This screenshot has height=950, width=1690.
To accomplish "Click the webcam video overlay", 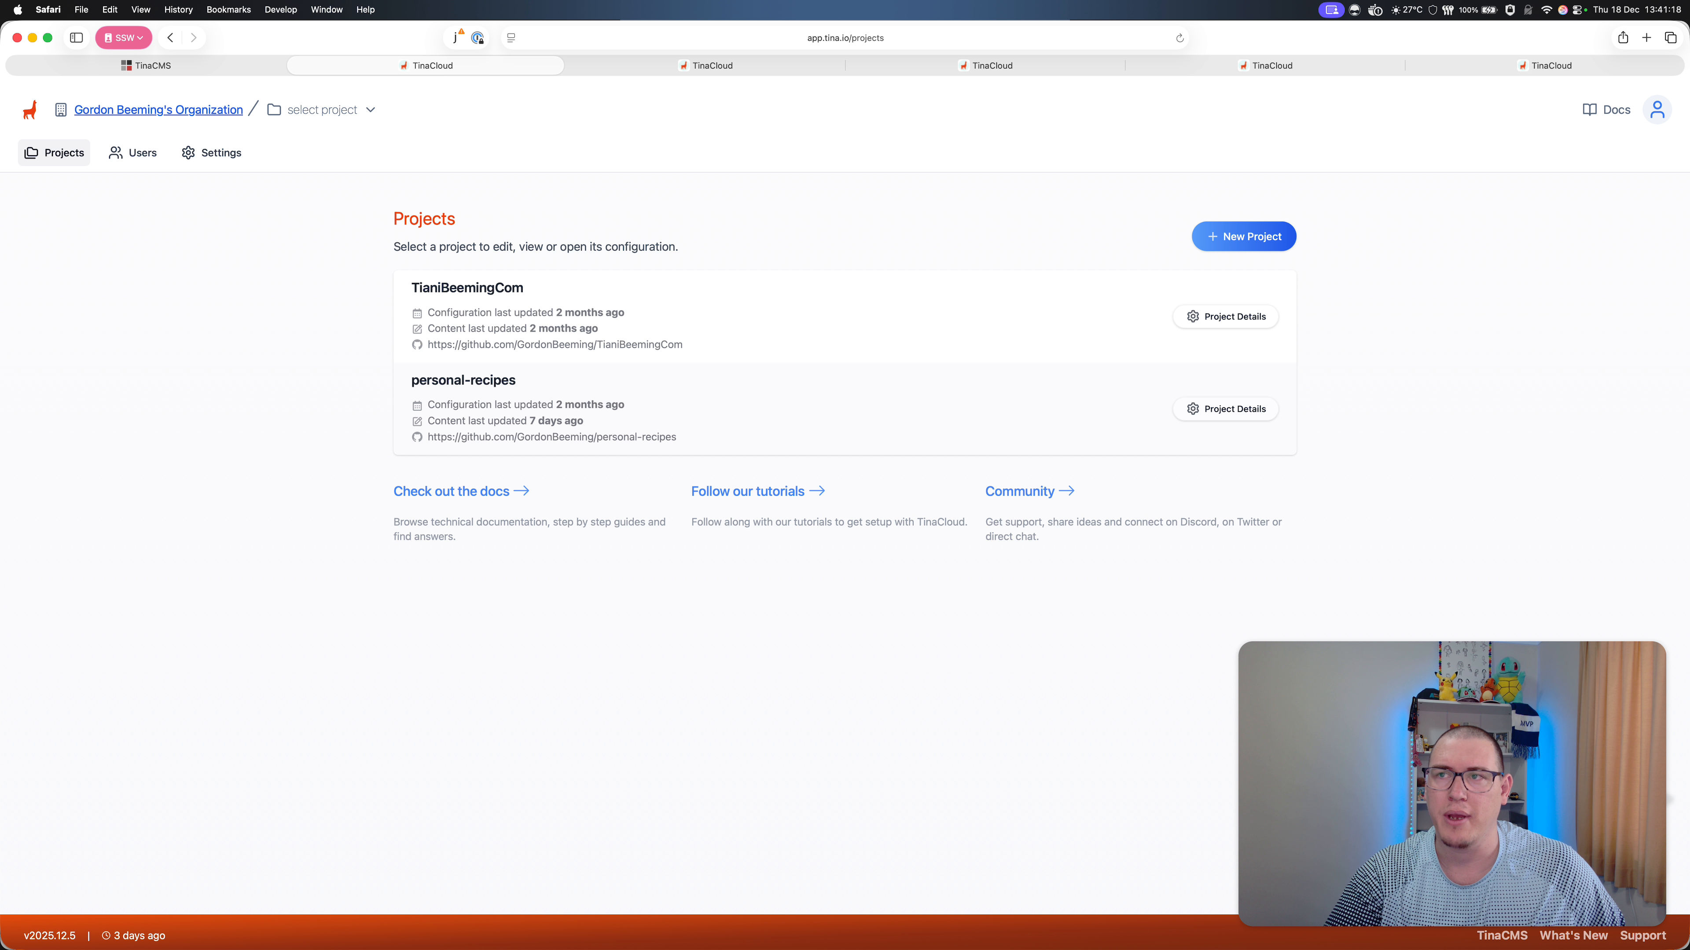I will tap(1452, 783).
